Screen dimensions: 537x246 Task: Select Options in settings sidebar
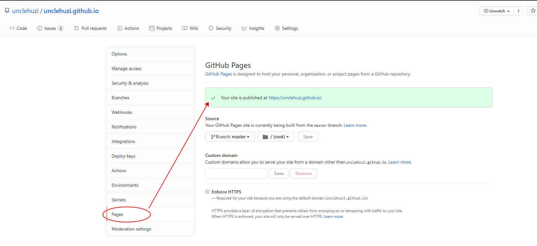coord(151,54)
